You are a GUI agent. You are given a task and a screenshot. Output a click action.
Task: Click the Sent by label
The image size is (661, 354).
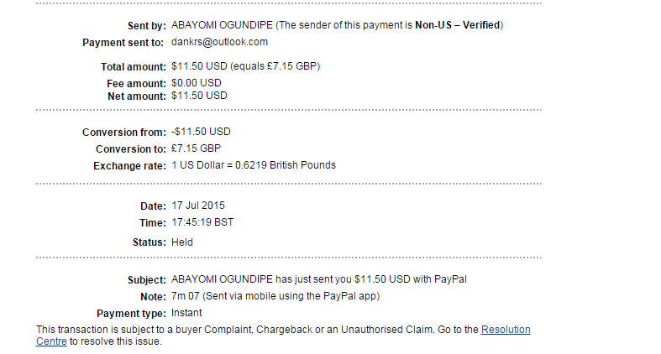coord(147,26)
